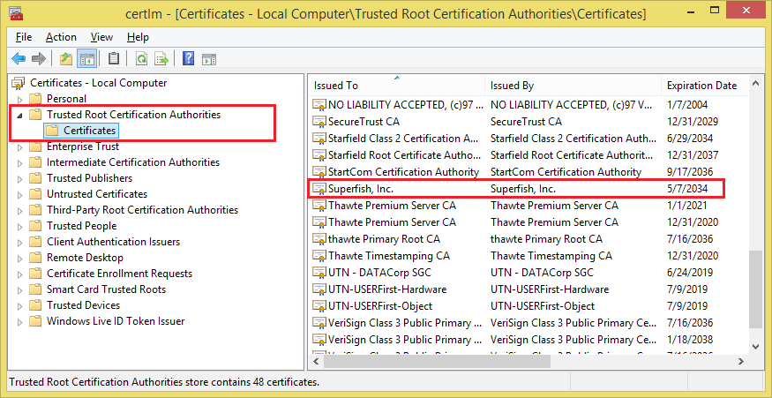Select the Trusted Publishers folder

[x=89, y=177]
